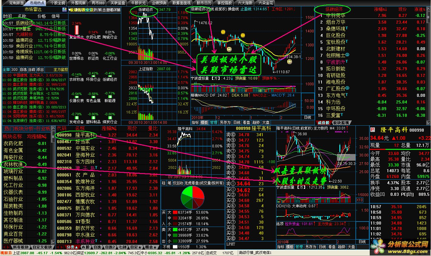Click 指标 under the 低碳经济 chart

tap(195, 123)
